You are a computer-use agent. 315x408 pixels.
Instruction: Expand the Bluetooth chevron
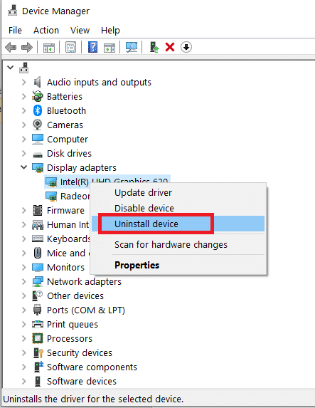(24, 111)
